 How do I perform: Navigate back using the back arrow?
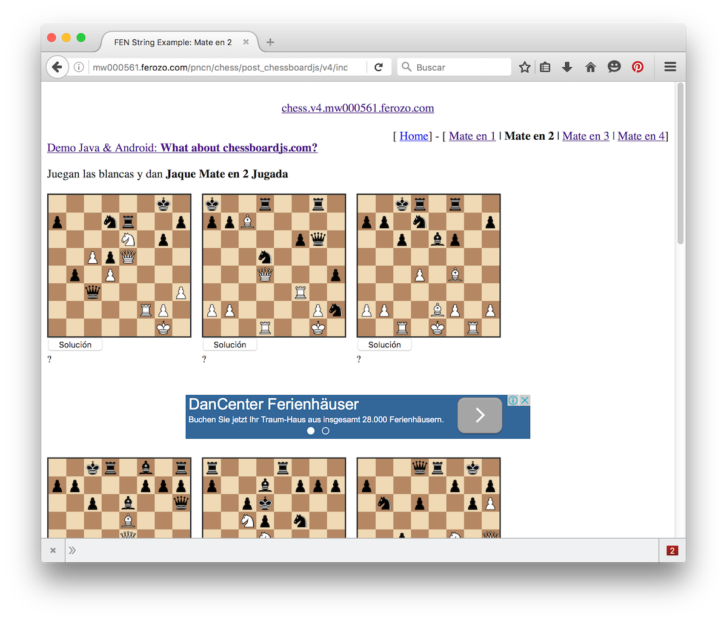pyautogui.click(x=57, y=67)
